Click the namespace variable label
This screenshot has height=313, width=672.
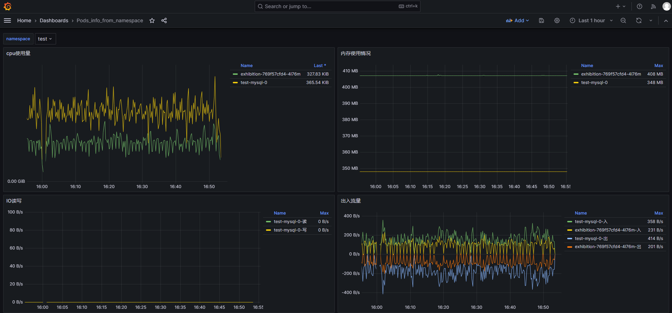(18, 39)
